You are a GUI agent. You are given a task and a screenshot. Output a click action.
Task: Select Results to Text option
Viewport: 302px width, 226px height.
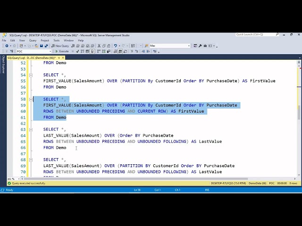(x=115, y=51)
